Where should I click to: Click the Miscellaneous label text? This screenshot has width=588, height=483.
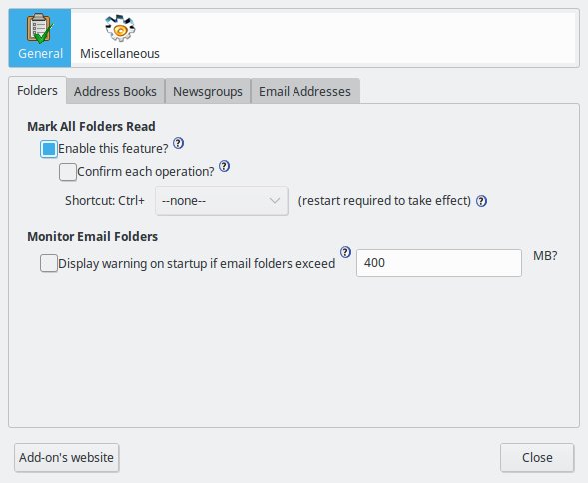tap(120, 53)
